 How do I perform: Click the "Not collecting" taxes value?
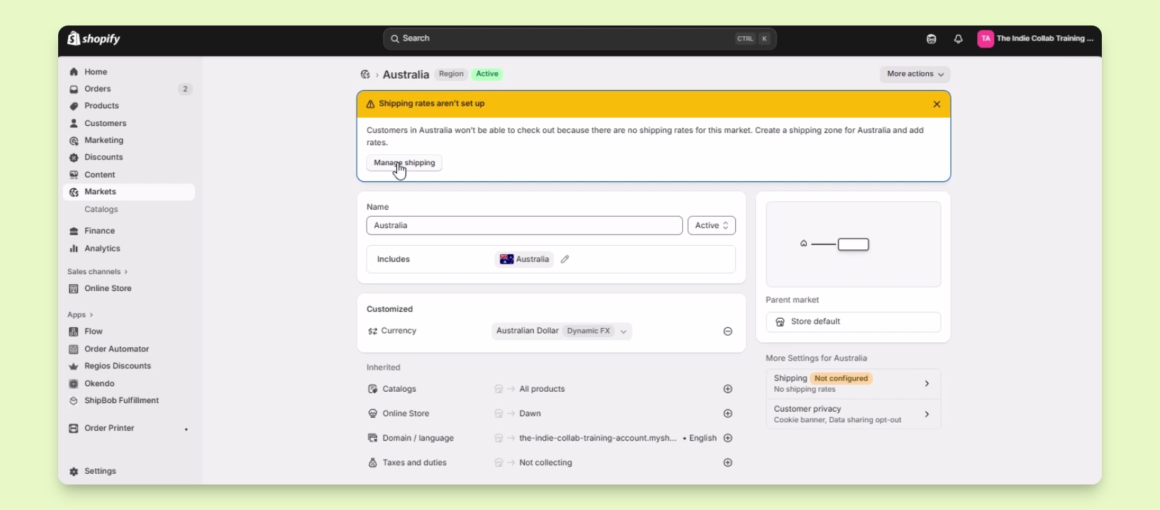(x=546, y=463)
